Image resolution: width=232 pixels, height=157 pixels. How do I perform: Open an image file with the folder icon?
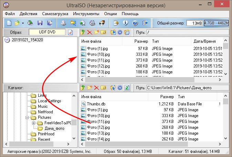point(17,23)
